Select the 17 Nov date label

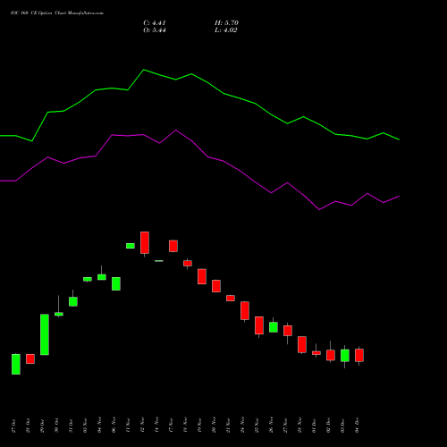click(171, 426)
